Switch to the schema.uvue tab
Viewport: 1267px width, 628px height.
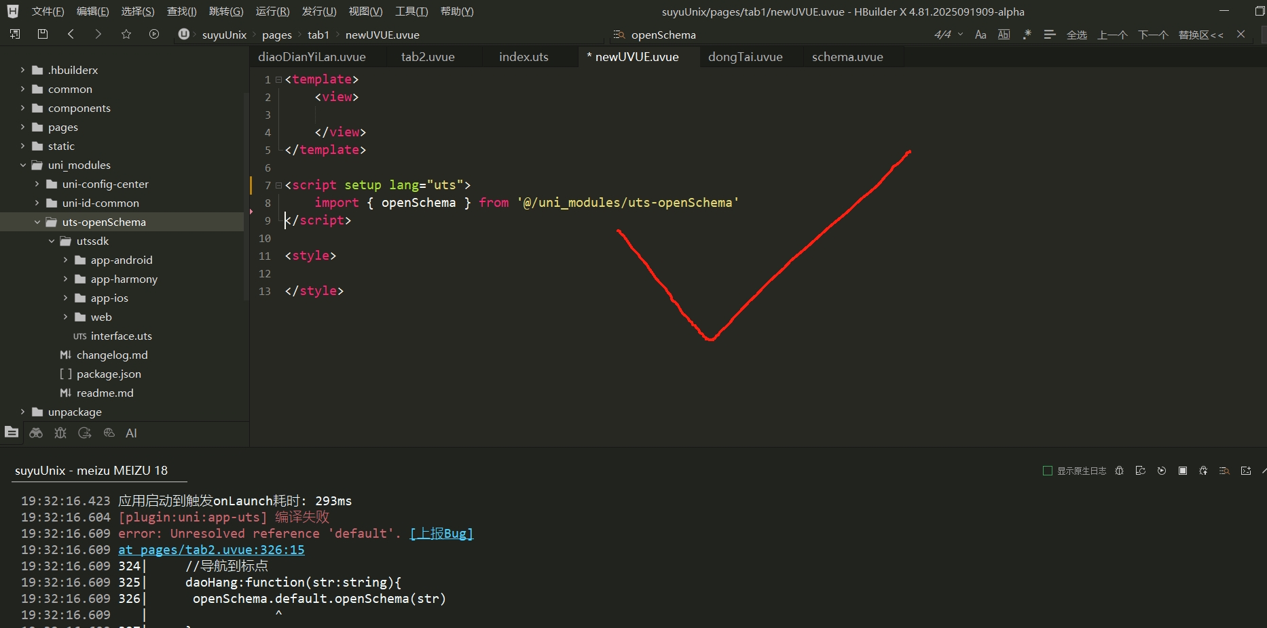click(x=847, y=57)
